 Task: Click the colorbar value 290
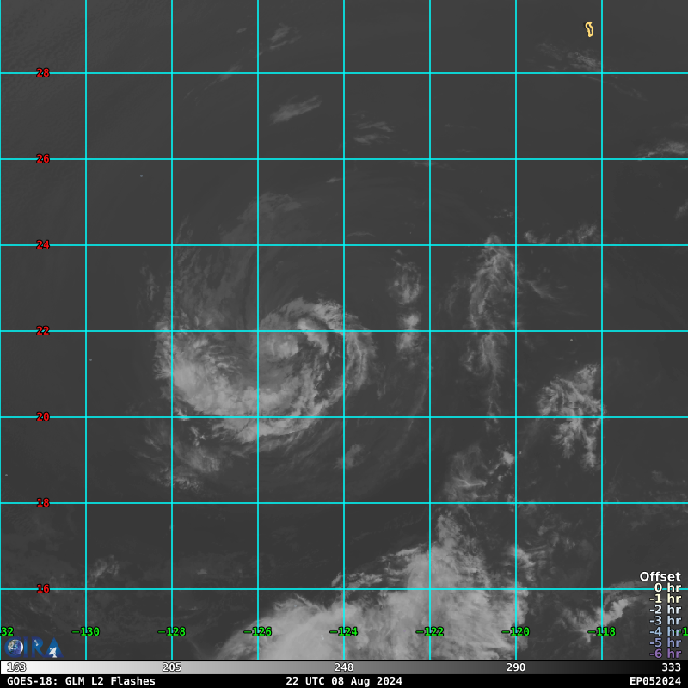click(x=516, y=667)
